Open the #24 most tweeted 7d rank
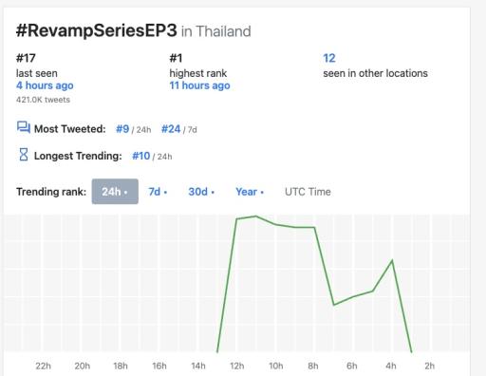 click(x=171, y=129)
